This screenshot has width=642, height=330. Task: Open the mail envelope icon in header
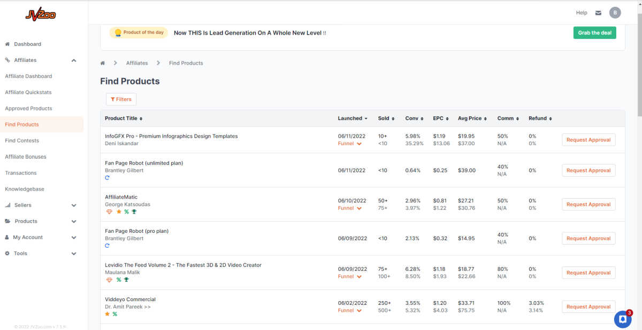tap(598, 13)
